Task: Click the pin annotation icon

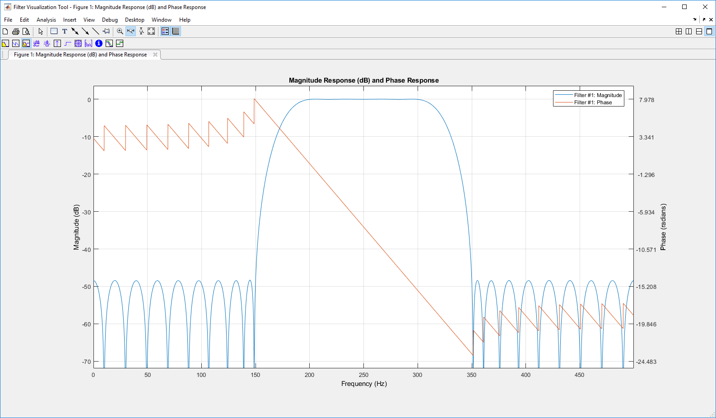Action: coord(106,31)
